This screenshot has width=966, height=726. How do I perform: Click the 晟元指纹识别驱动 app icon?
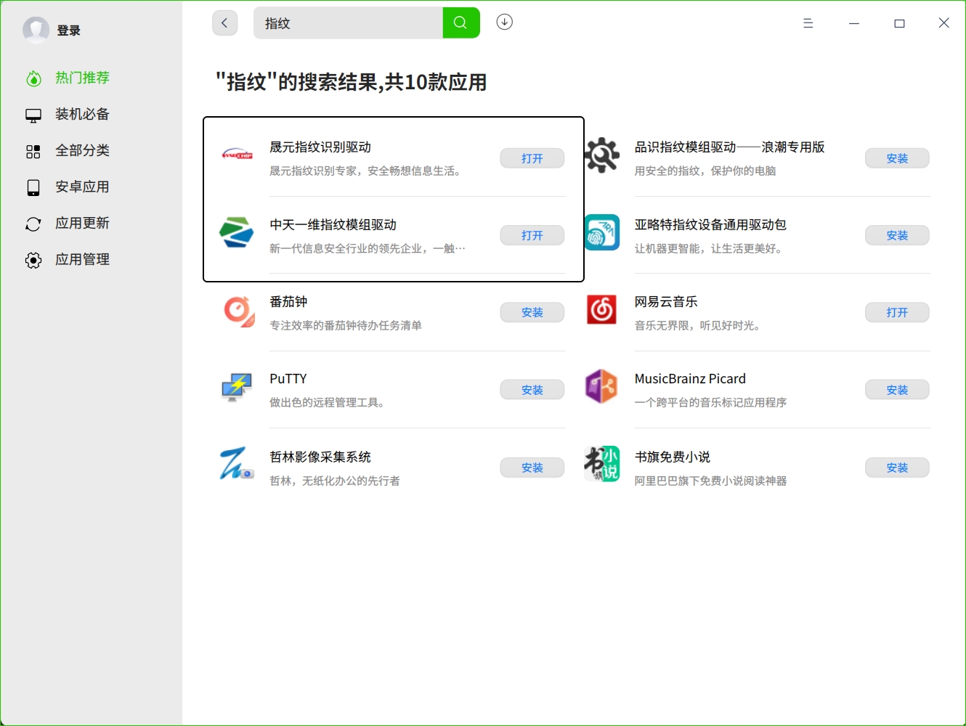click(x=238, y=155)
